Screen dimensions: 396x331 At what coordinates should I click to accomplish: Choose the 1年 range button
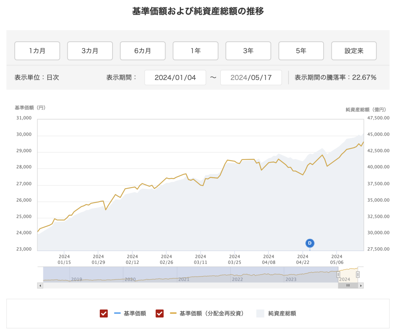(195, 51)
